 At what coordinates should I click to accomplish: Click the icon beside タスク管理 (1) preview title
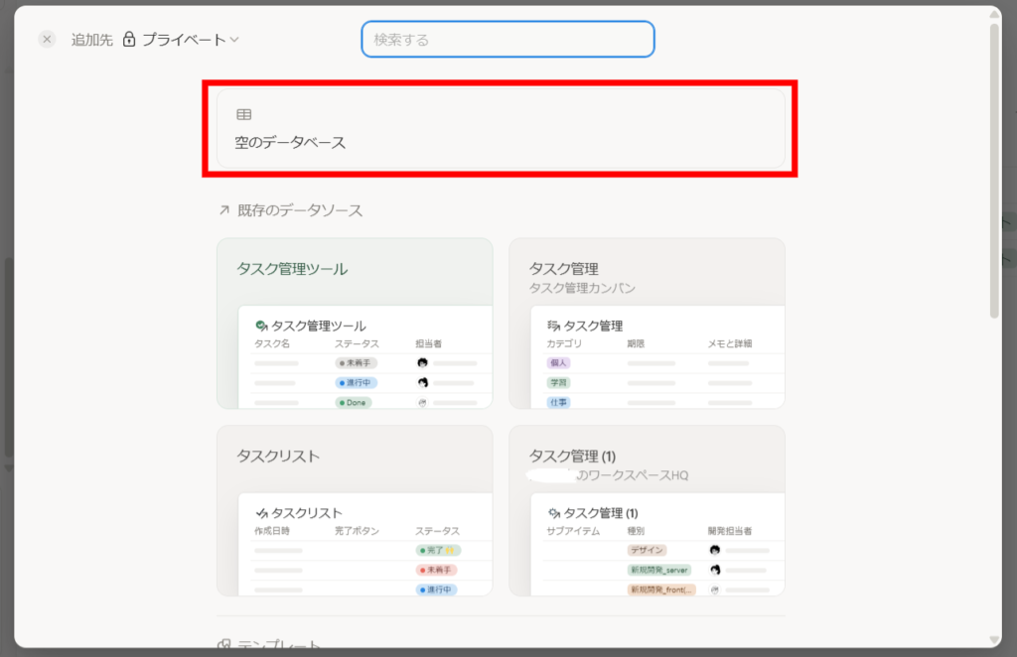click(553, 513)
